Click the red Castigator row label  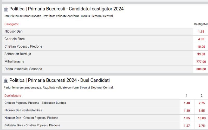[x=11, y=24]
